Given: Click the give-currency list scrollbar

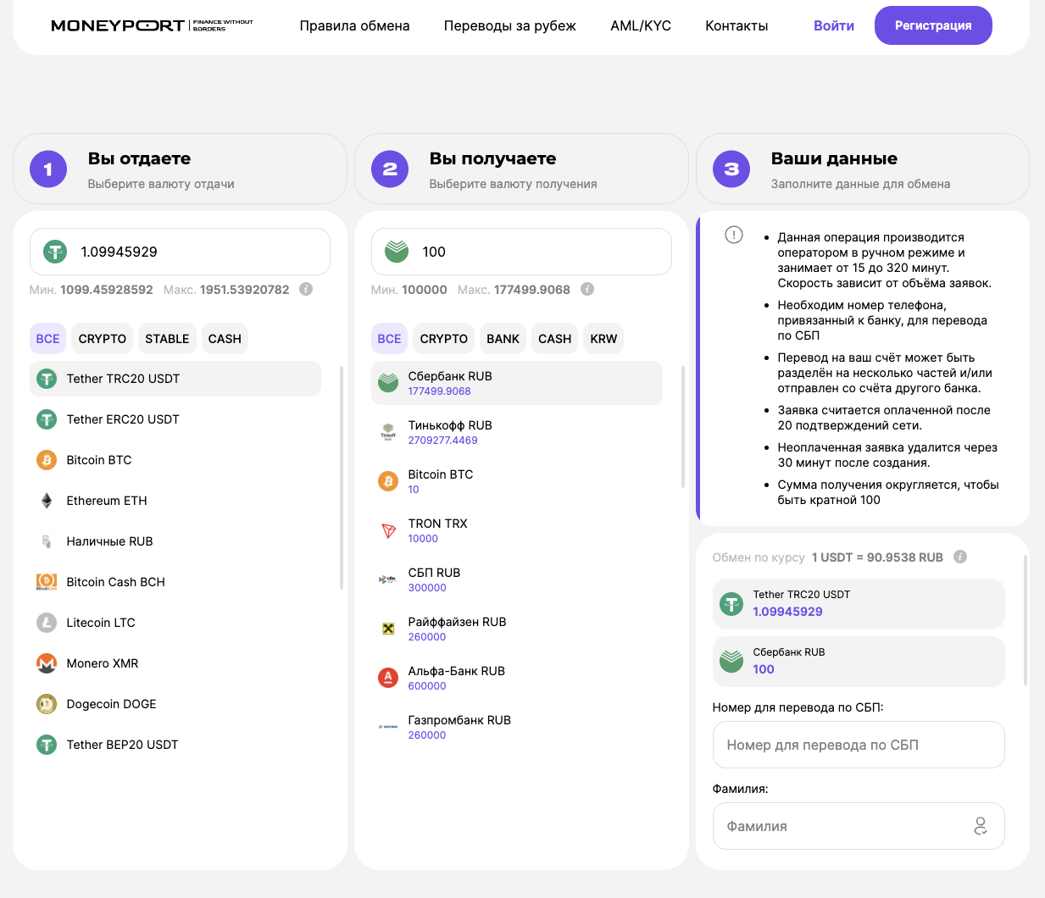Looking at the screenshot, I should tap(342, 477).
